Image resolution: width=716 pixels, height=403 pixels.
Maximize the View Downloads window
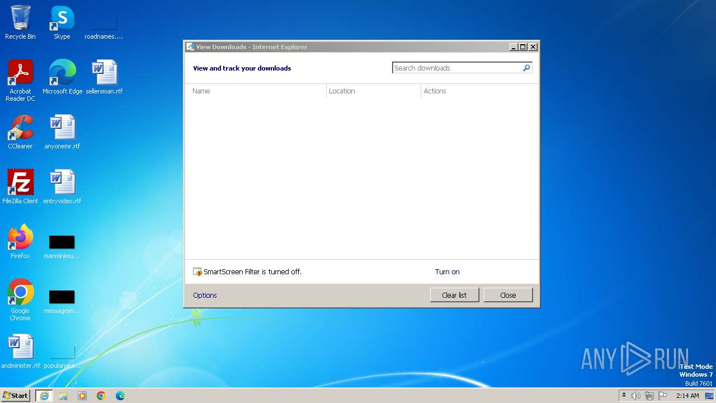[x=523, y=47]
